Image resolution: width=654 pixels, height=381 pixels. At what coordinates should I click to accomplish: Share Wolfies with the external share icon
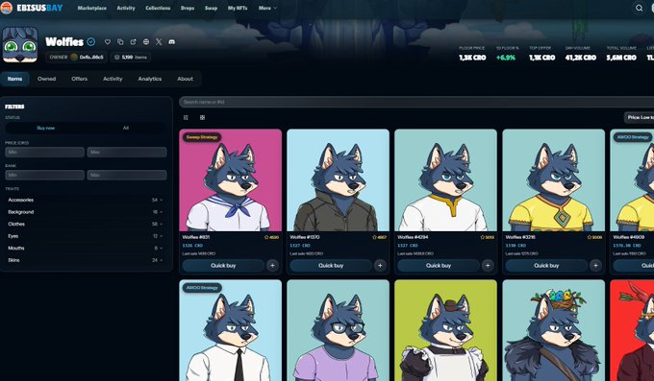click(x=133, y=41)
